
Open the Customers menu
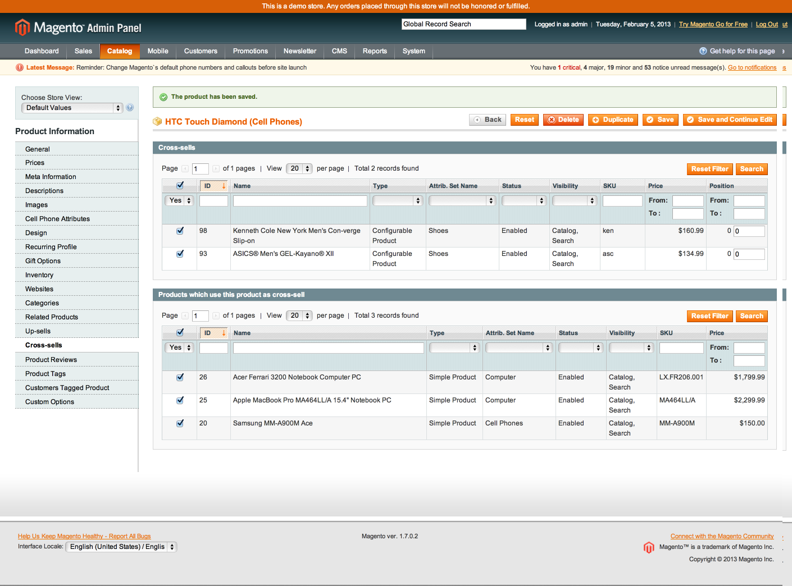[x=201, y=51]
